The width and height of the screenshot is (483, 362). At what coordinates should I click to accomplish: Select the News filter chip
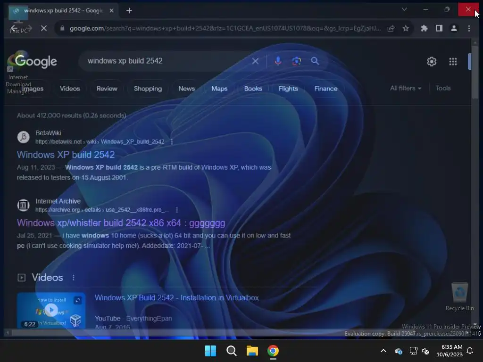pos(187,89)
